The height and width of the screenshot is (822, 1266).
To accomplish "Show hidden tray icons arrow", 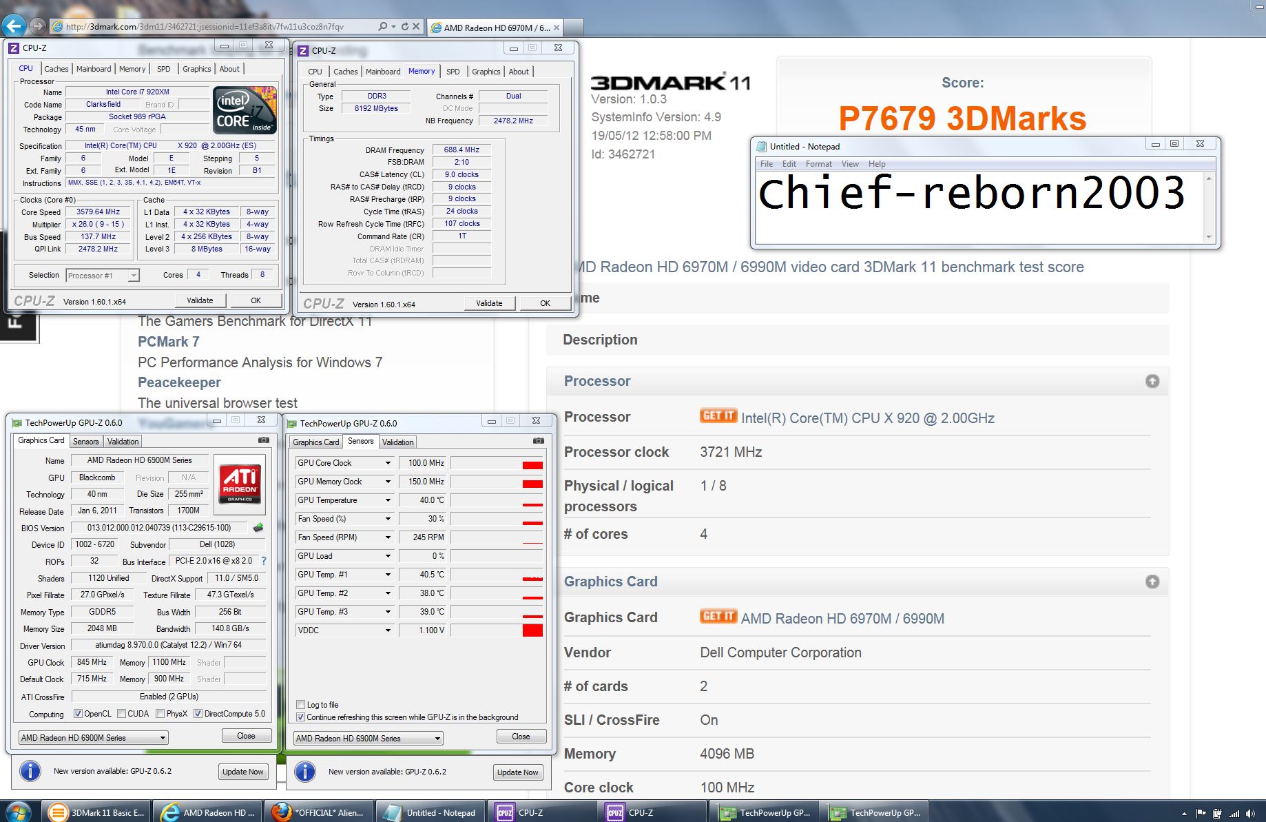I will click(1184, 813).
